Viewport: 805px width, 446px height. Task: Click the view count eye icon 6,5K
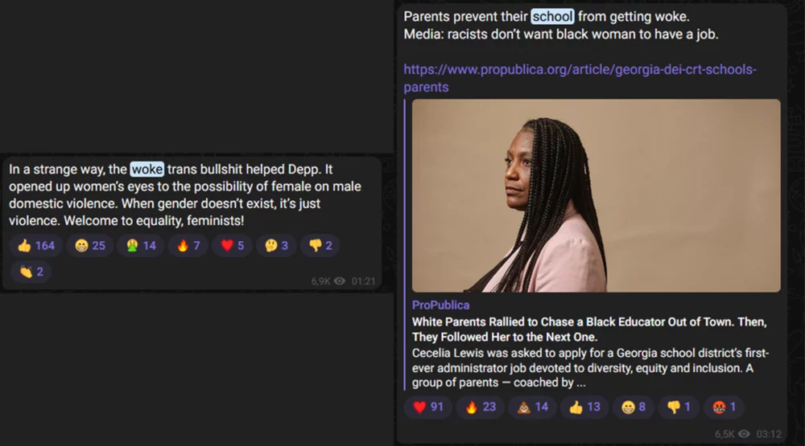point(744,434)
